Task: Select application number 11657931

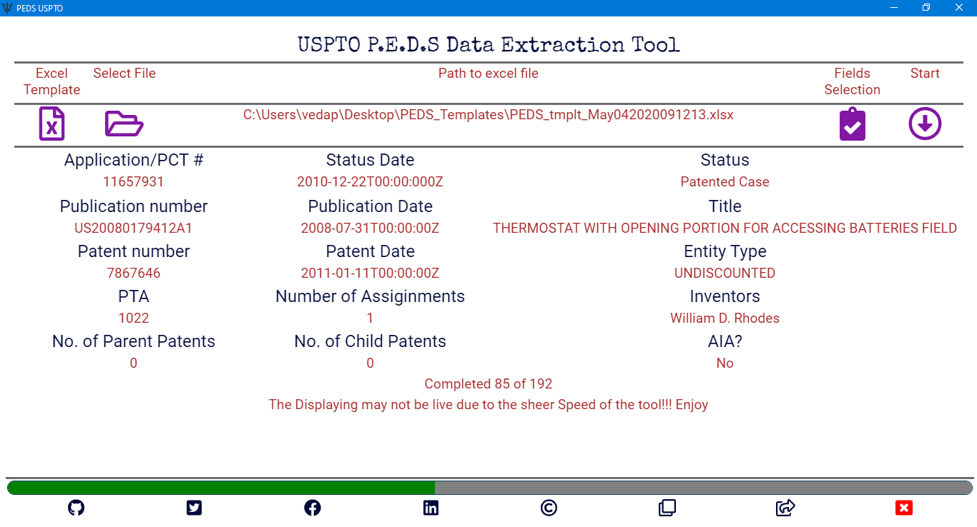Action: tap(134, 182)
